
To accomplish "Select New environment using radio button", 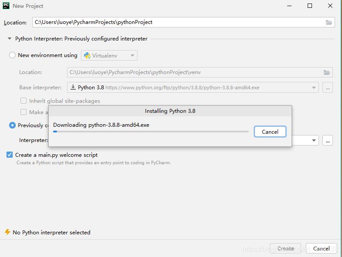I will [13, 55].
